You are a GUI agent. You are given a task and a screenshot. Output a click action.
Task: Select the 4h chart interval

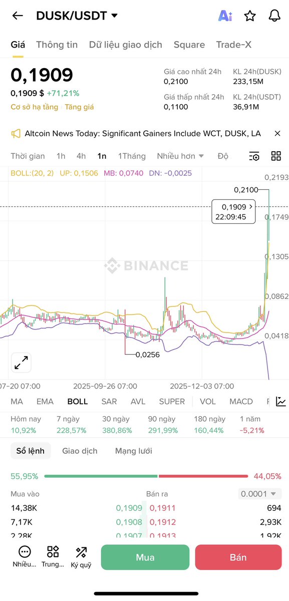81,156
